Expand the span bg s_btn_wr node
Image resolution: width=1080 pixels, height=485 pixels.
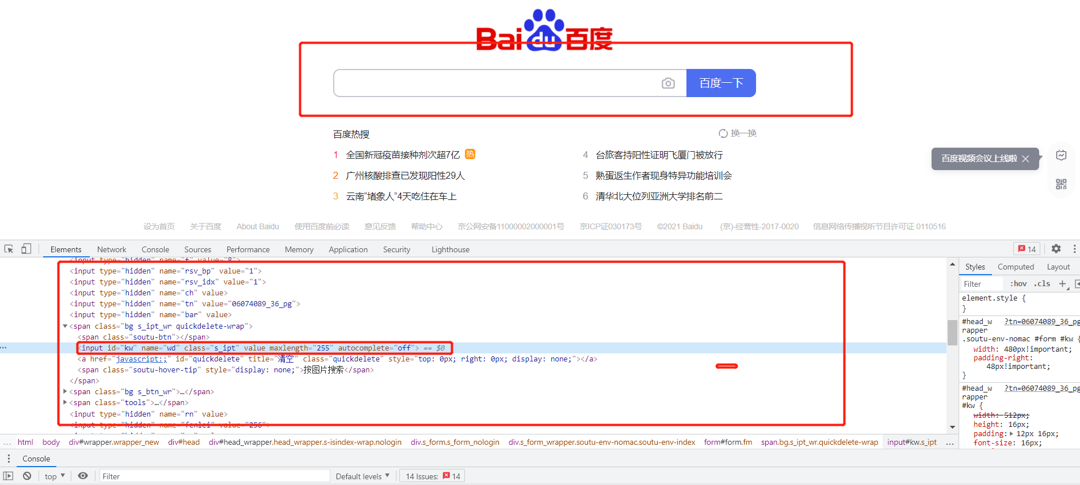click(x=65, y=391)
